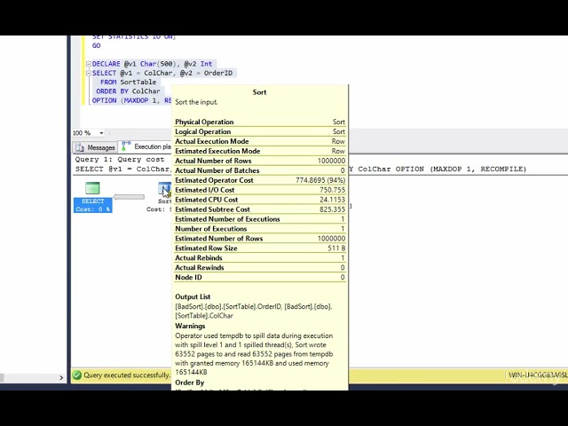The width and height of the screenshot is (568, 426).
Task: Click the 'Output List' heading in tooltip
Action: click(x=193, y=297)
